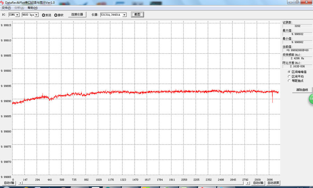
Task: Toggle the 发送 (send) indicator
Action: pos(44,15)
